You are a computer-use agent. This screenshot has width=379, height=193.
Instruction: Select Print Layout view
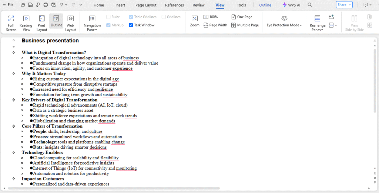tap(42, 23)
